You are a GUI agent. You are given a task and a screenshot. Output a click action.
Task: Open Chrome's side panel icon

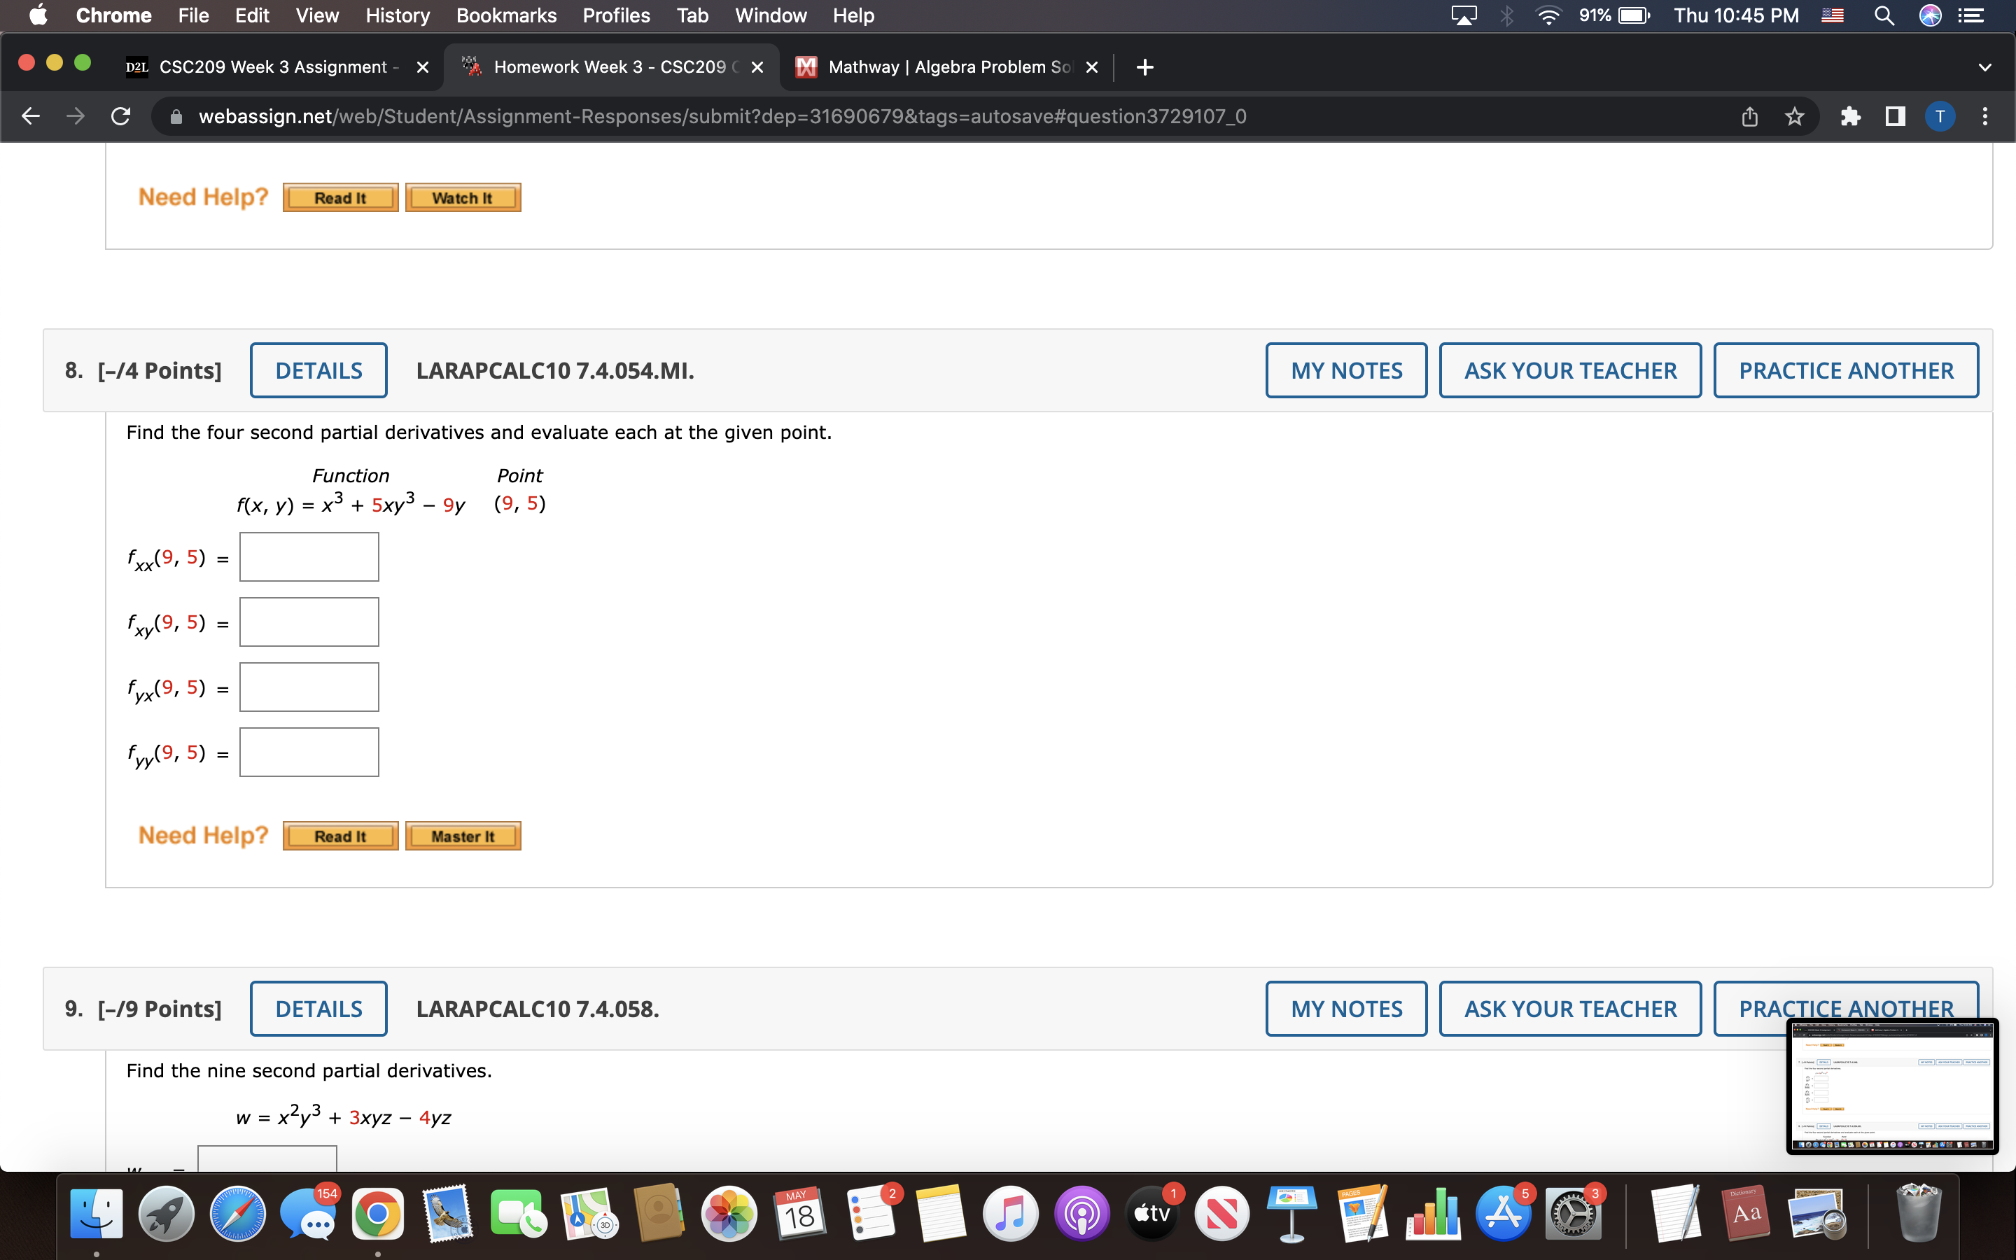point(1895,115)
